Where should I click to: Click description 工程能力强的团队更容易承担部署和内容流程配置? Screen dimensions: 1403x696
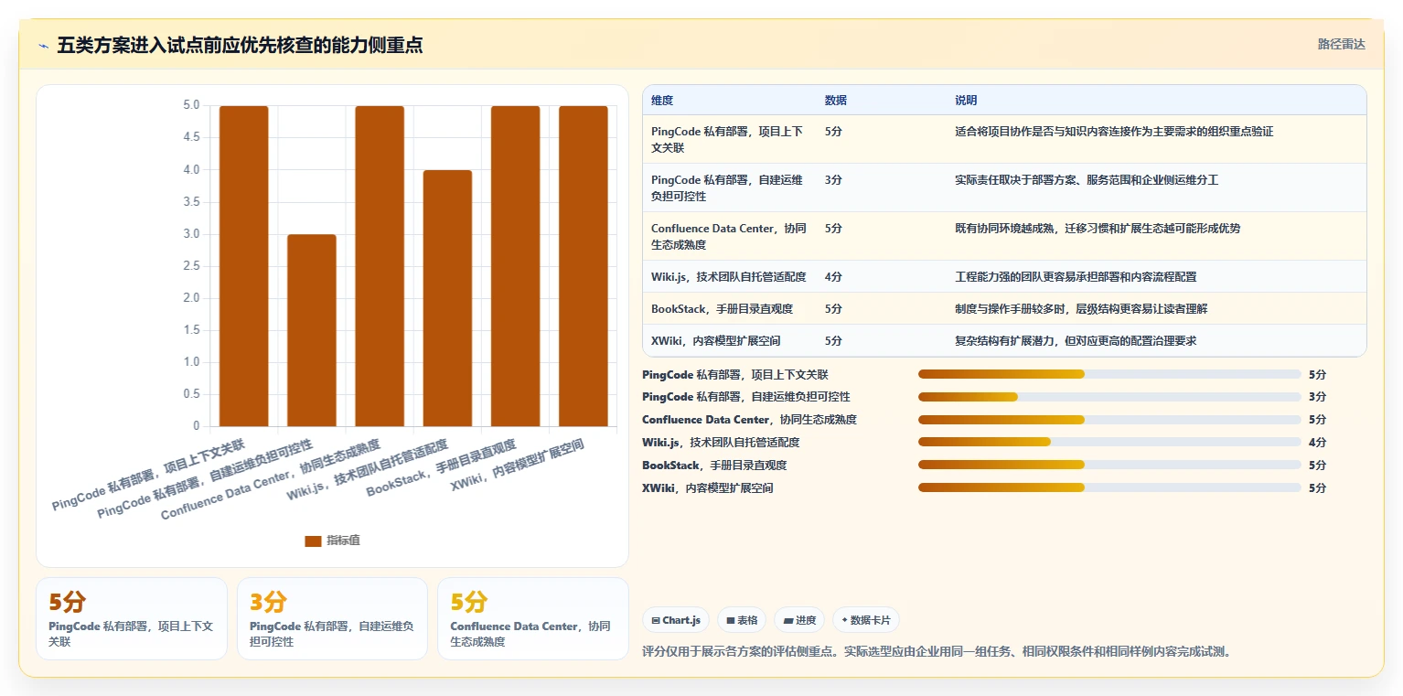[x=1076, y=276]
